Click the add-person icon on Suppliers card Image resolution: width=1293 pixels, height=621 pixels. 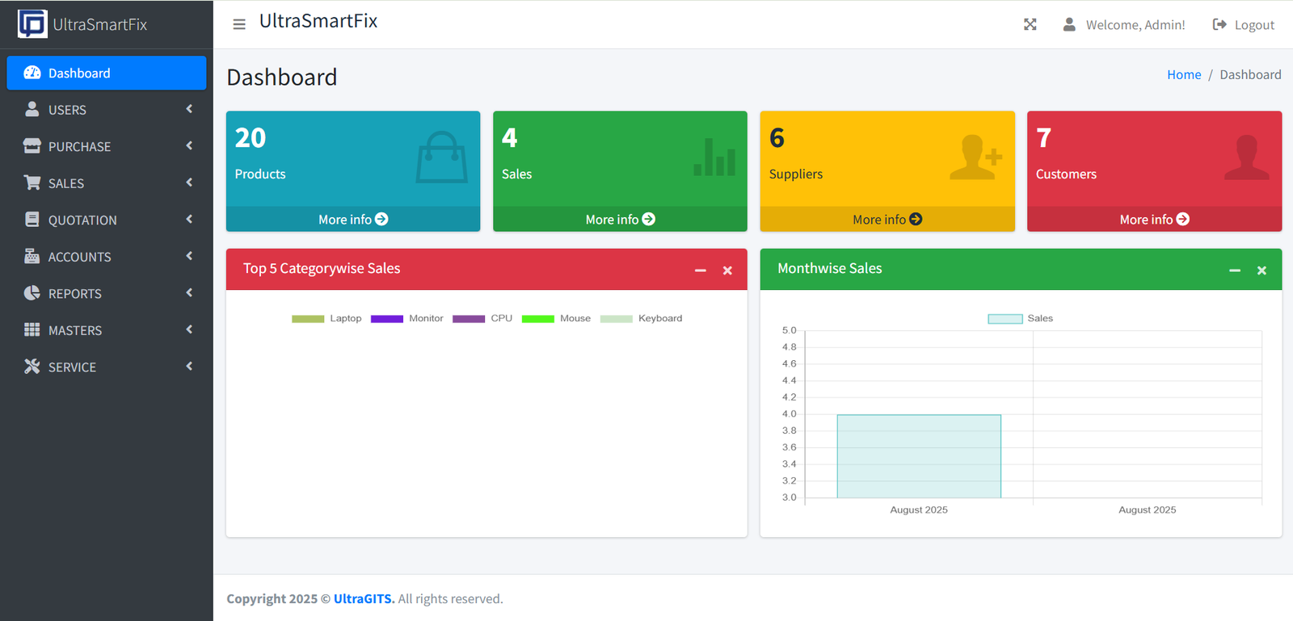pyautogui.click(x=976, y=157)
